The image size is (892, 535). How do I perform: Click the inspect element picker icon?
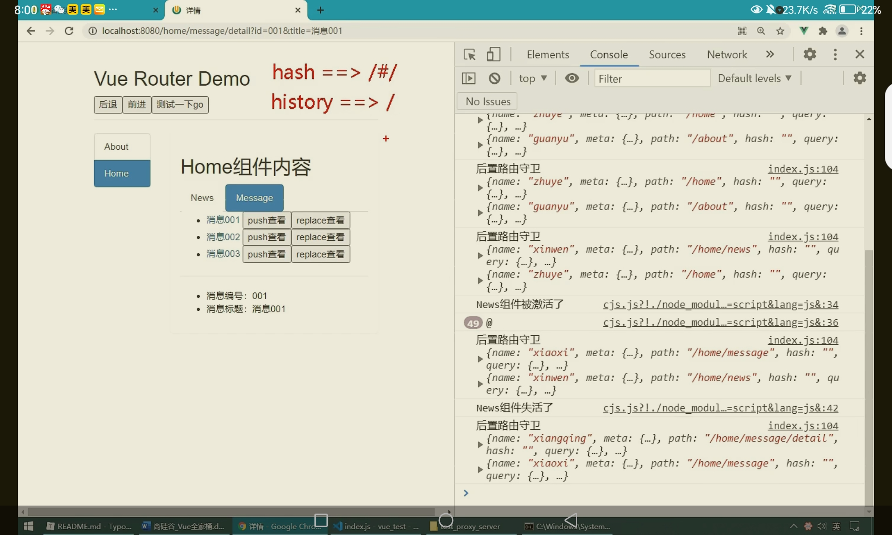click(x=469, y=54)
